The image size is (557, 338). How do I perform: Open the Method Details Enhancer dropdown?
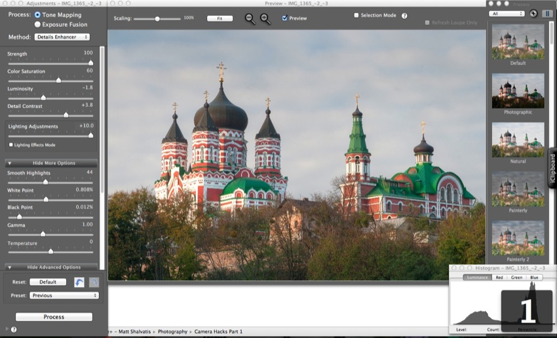[x=62, y=37]
